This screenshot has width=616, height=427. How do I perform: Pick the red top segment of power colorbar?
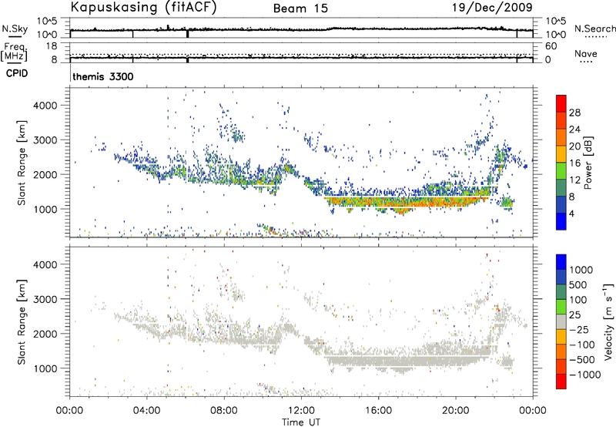coord(561,103)
